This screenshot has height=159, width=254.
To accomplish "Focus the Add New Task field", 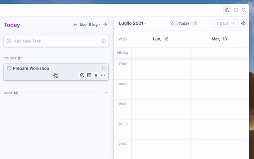I will coord(56,41).
